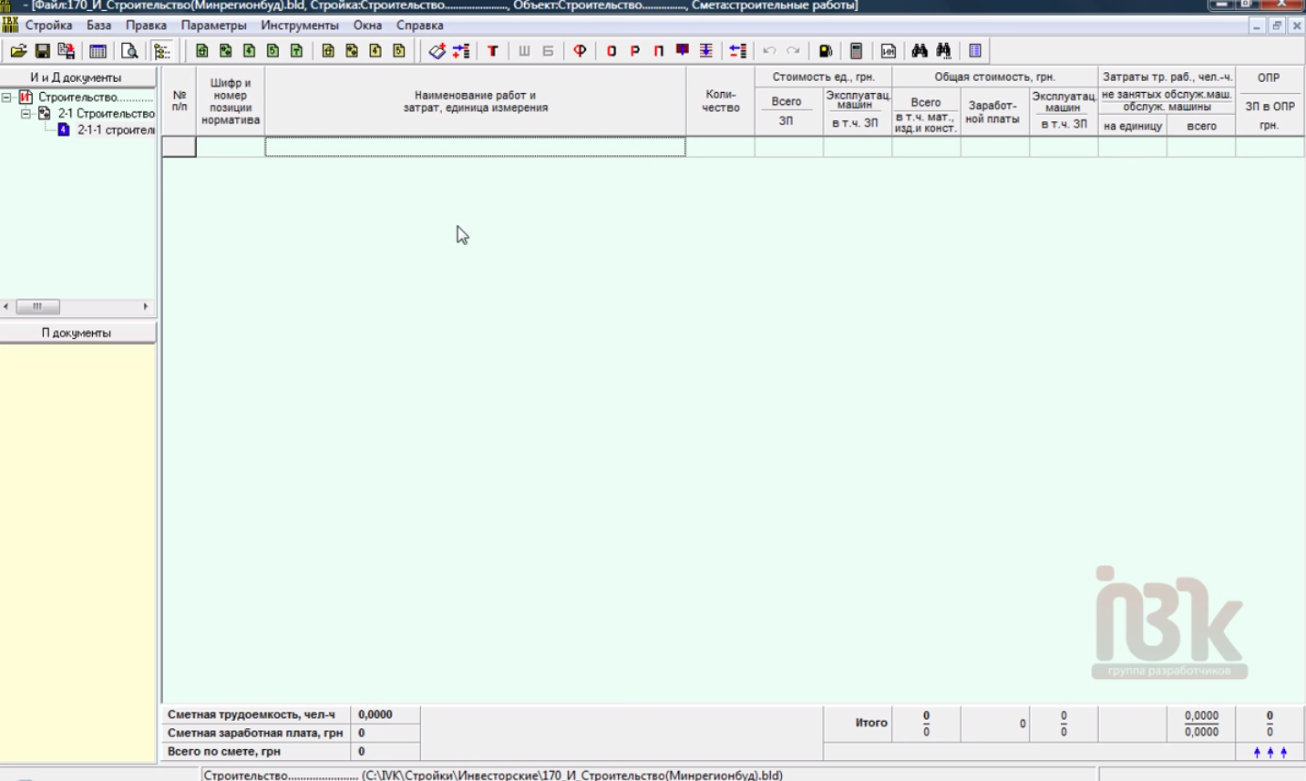The width and height of the screenshot is (1306, 781).
Task: Click the Redo arrow icon
Action: click(793, 51)
